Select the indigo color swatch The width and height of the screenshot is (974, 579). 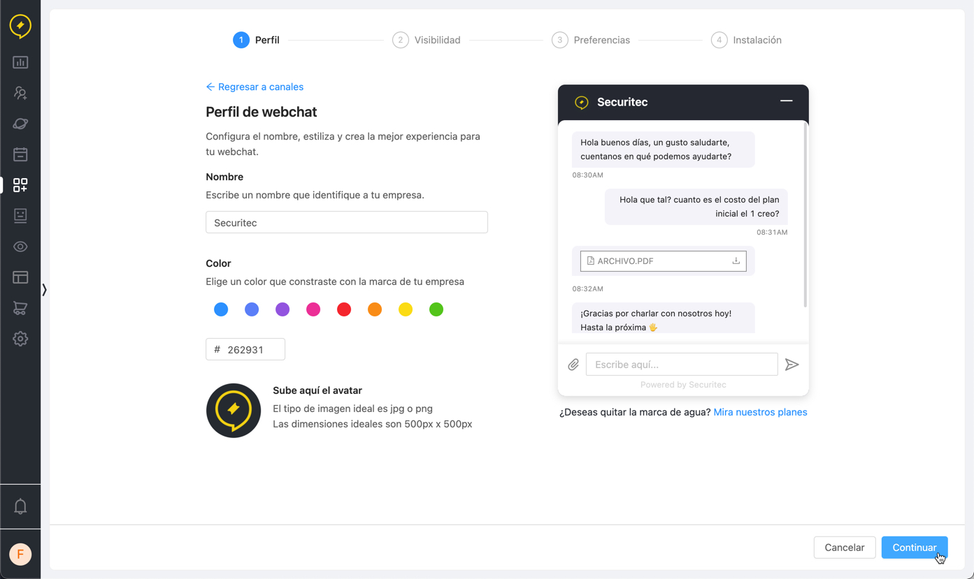252,309
